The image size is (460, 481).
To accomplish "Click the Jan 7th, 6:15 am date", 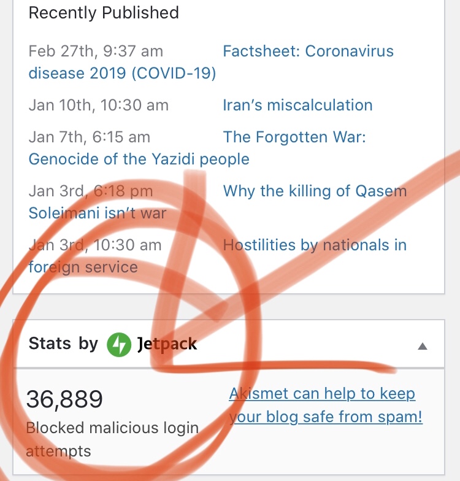I will 90,137.
